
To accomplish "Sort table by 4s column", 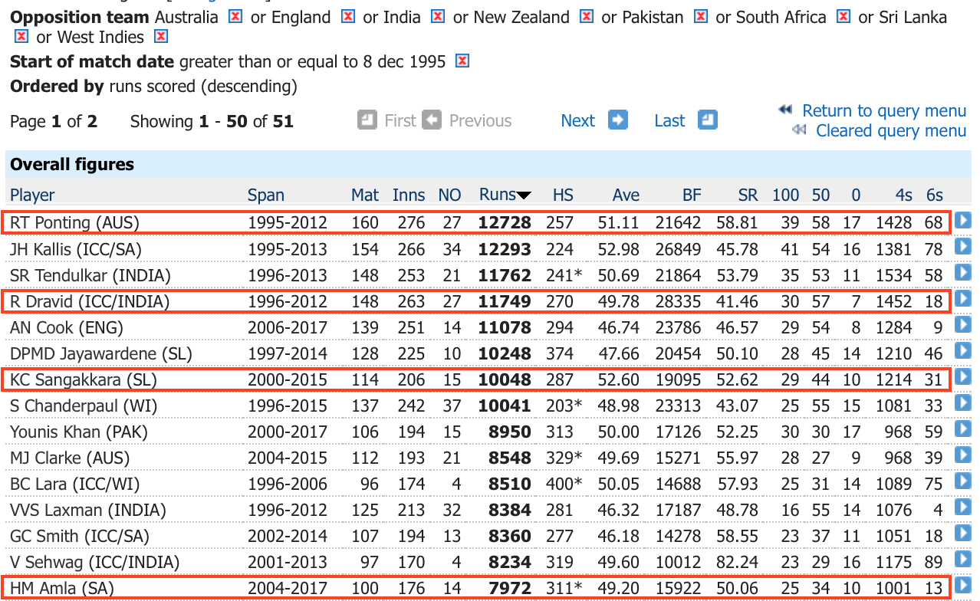I will 904,195.
